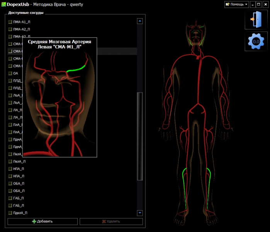Click the scroll up arrow of vessel list
Image resolution: width=270 pixels, height=232 pixels.
coord(140,22)
